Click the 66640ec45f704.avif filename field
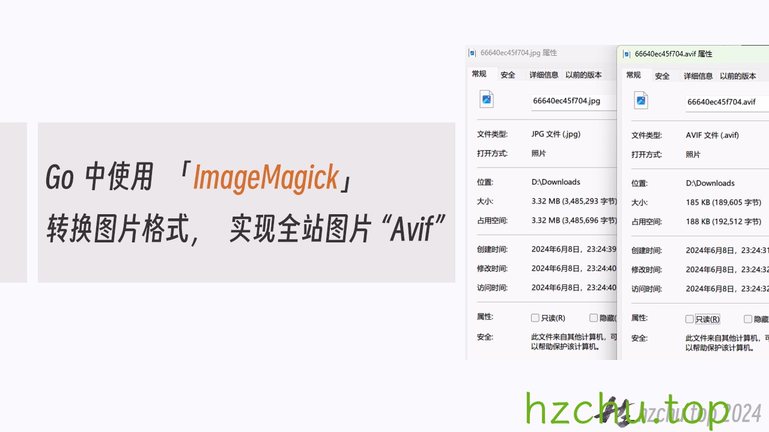The image size is (769, 432). point(727,103)
